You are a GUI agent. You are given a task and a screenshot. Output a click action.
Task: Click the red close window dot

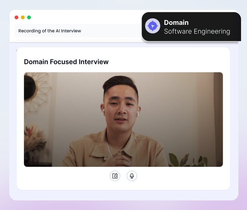tap(17, 17)
